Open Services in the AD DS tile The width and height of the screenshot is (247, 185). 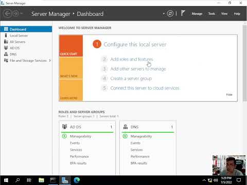(76, 150)
